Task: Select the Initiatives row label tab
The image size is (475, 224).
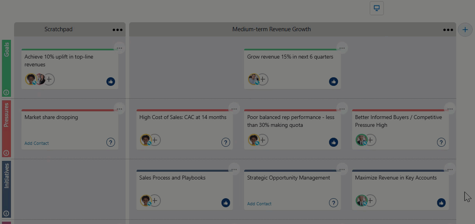Action: pyautogui.click(x=6, y=185)
